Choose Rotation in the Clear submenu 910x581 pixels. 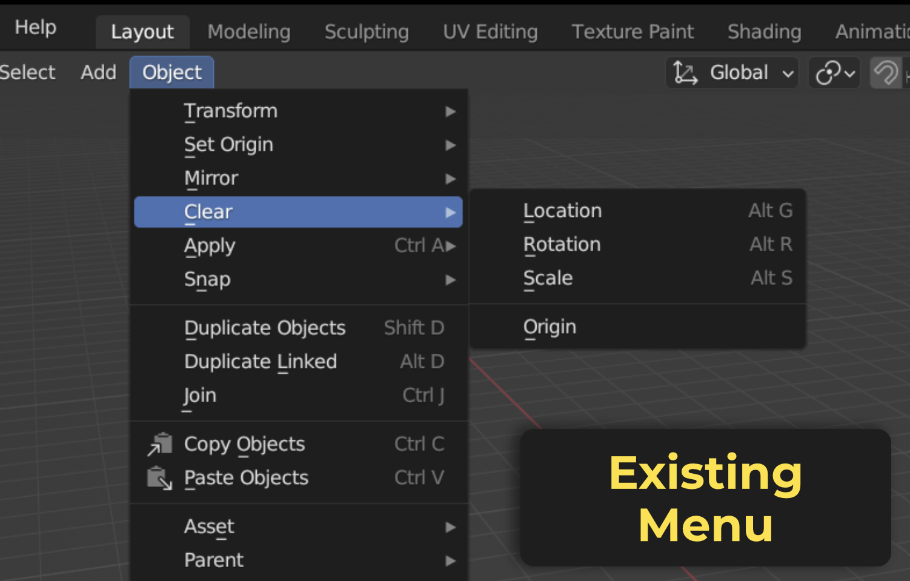pos(638,244)
